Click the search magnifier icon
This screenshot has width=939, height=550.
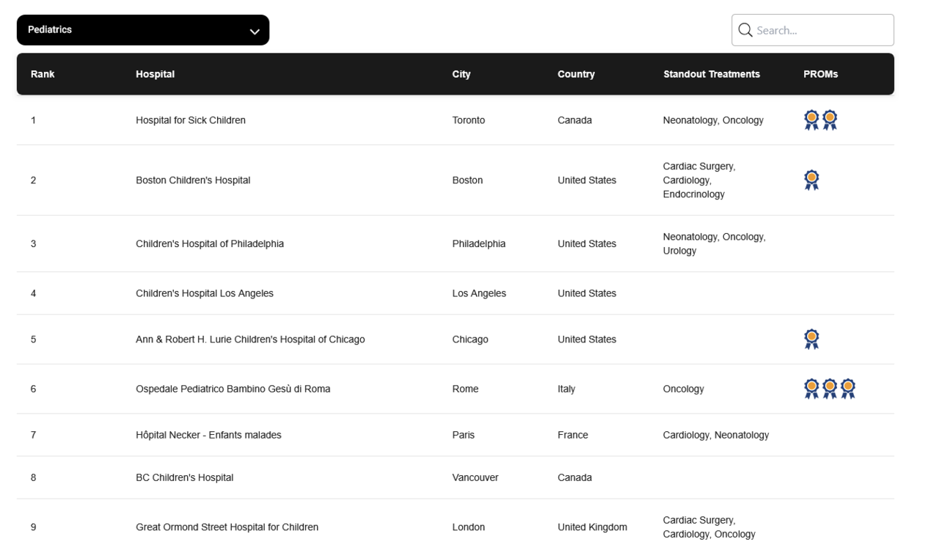point(745,30)
